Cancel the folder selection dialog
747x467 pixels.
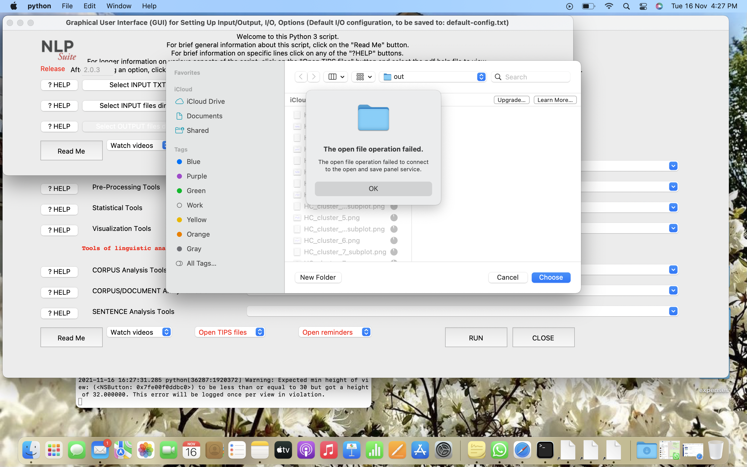click(507, 277)
